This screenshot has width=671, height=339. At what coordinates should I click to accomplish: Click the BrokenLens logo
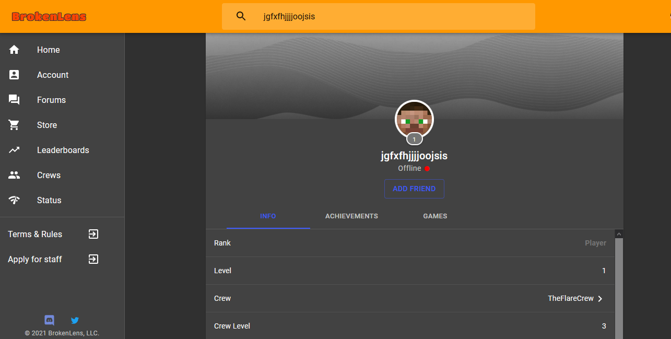pyautogui.click(x=49, y=17)
